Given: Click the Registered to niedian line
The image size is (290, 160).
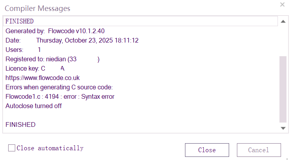Looking at the screenshot, I should (x=53, y=59).
